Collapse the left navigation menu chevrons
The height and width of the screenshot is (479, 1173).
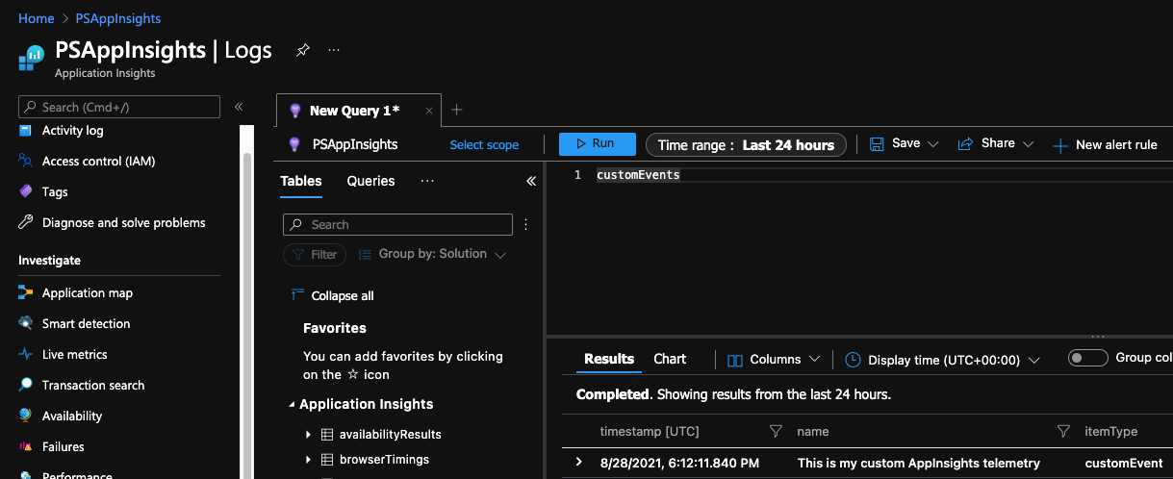(x=239, y=107)
